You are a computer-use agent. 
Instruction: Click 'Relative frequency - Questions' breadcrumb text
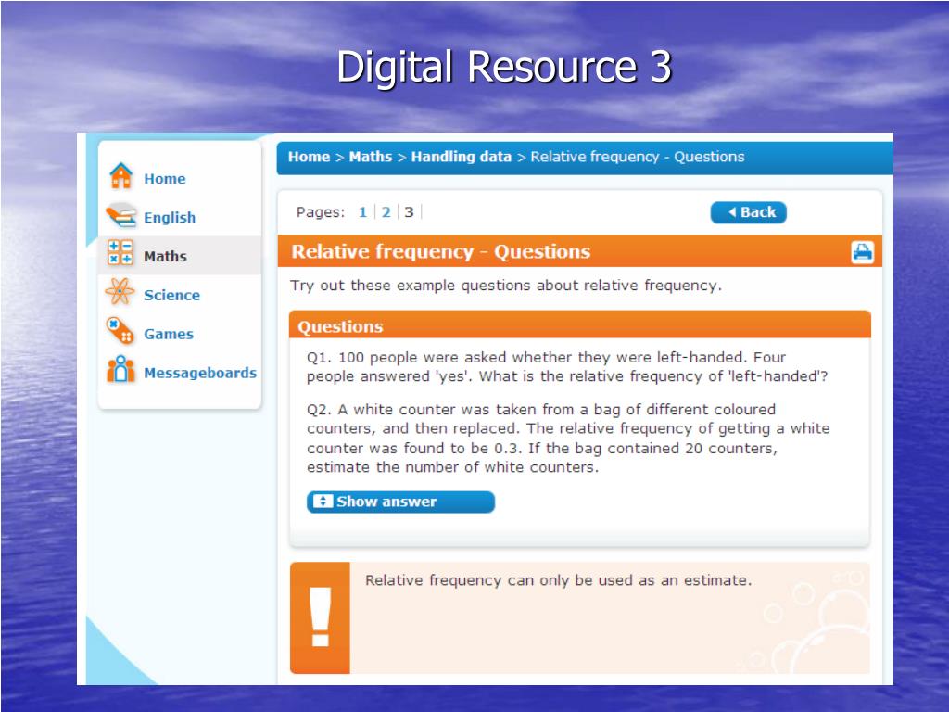(x=638, y=157)
